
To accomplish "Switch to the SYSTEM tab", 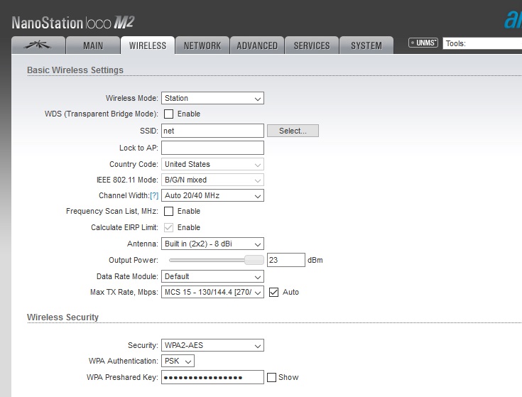I will (x=366, y=45).
